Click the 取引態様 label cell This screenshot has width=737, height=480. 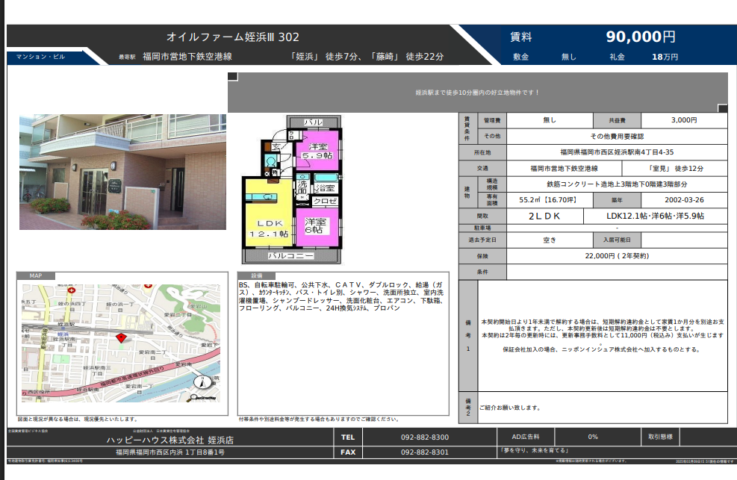[660, 437]
